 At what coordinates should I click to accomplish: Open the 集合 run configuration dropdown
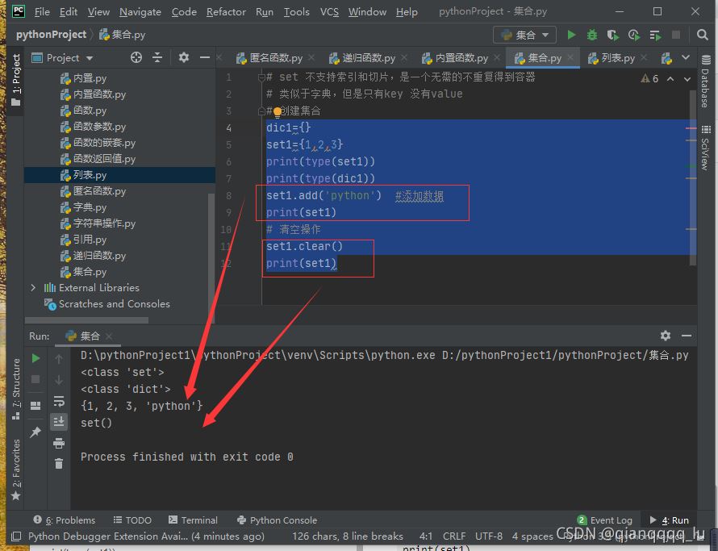(524, 35)
